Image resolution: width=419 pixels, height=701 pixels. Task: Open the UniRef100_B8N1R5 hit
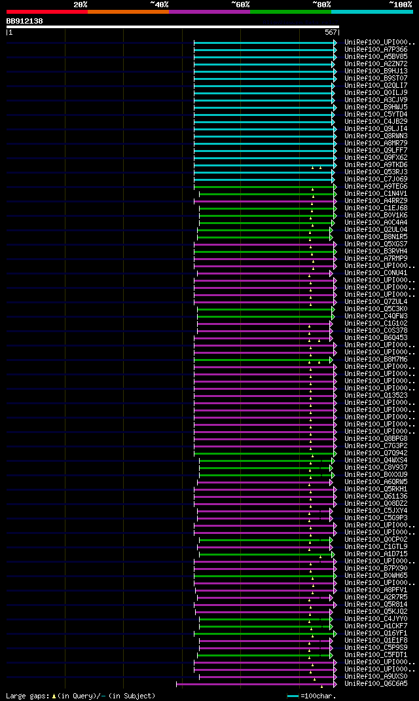pyautogui.click(x=376, y=237)
